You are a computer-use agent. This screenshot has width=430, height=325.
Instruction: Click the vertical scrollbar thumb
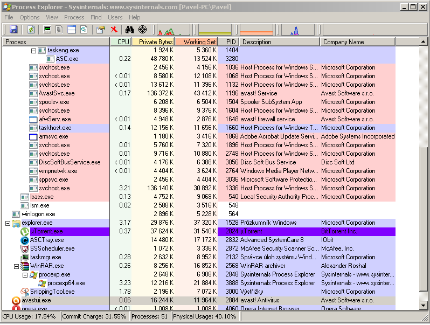click(424, 219)
